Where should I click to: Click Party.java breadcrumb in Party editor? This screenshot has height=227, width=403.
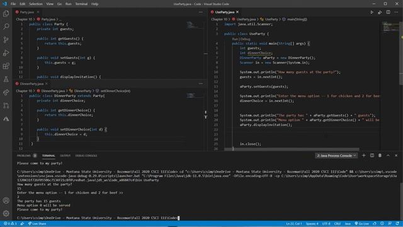(x=48, y=20)
